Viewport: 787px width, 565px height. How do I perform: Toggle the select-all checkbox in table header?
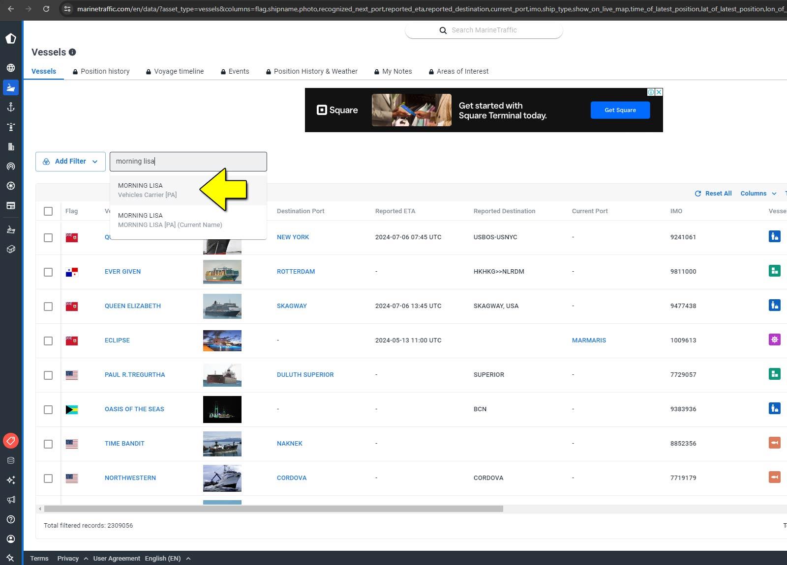[48, 211]
